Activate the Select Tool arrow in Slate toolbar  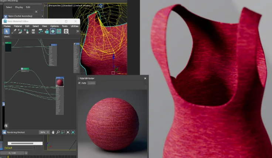point(7,31)
